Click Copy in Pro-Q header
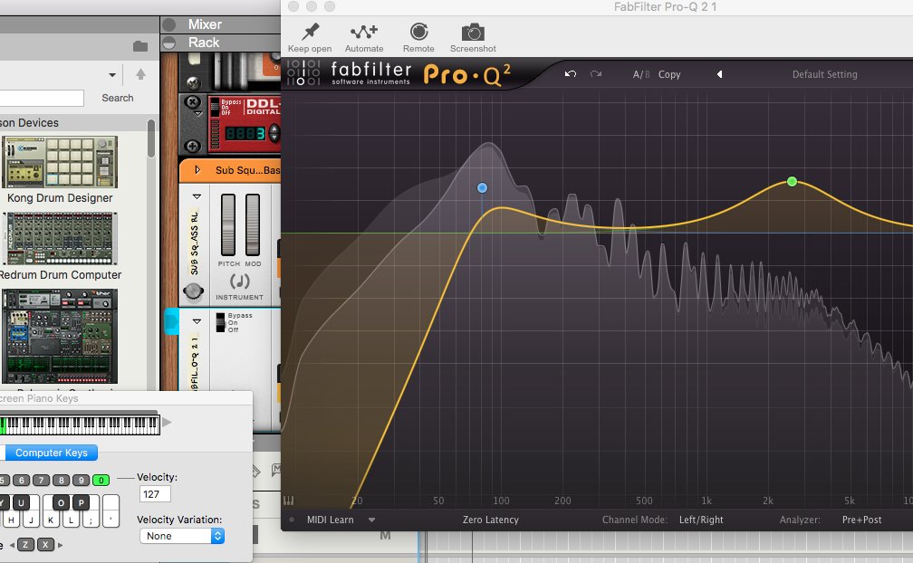The height and width of the screenshot is (563, 913). [669, 74]
